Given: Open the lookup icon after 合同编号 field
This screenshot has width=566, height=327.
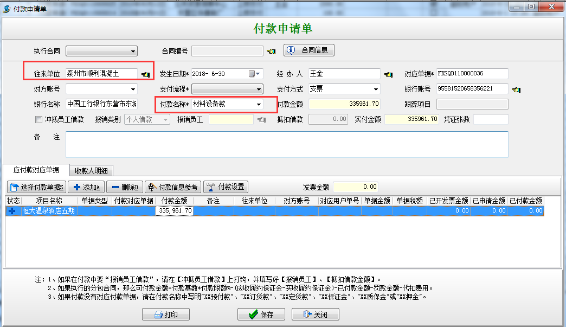Looking at the screenshot, I should tap(271, 49).
